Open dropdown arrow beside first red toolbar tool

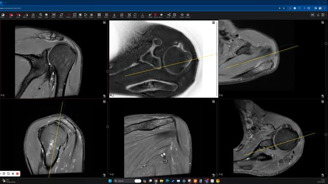point(14,15)
